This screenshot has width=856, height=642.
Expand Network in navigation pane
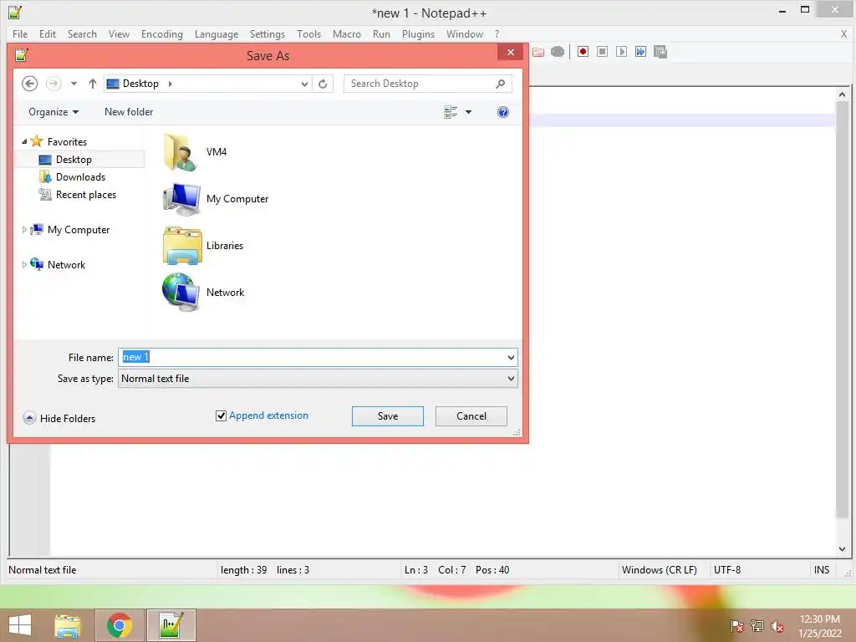click(x=24, y=265)
